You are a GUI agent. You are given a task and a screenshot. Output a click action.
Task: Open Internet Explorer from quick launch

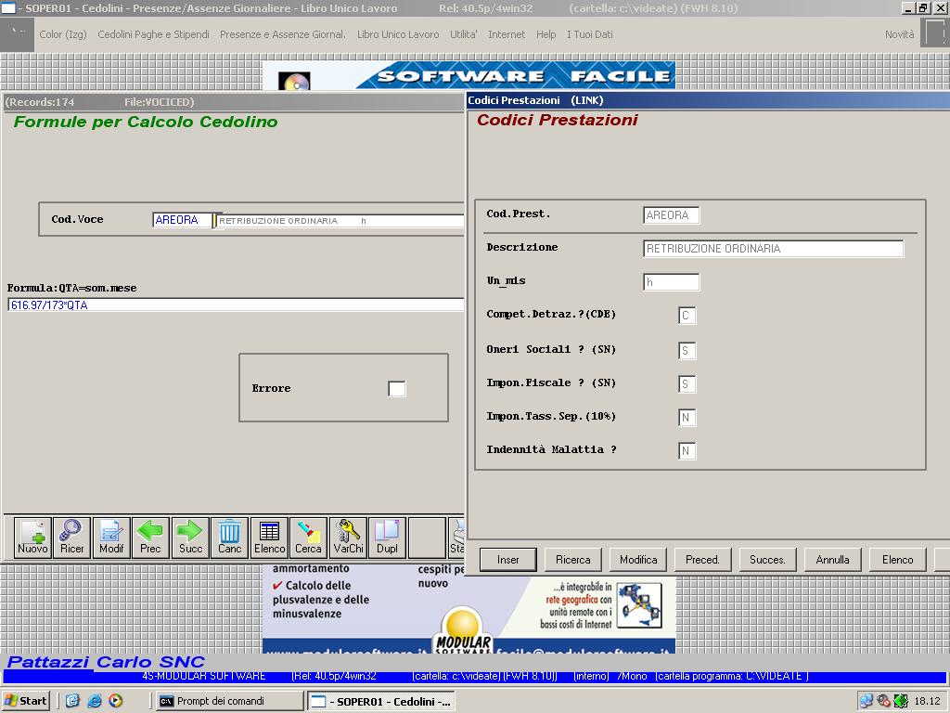tap(94, 701)
